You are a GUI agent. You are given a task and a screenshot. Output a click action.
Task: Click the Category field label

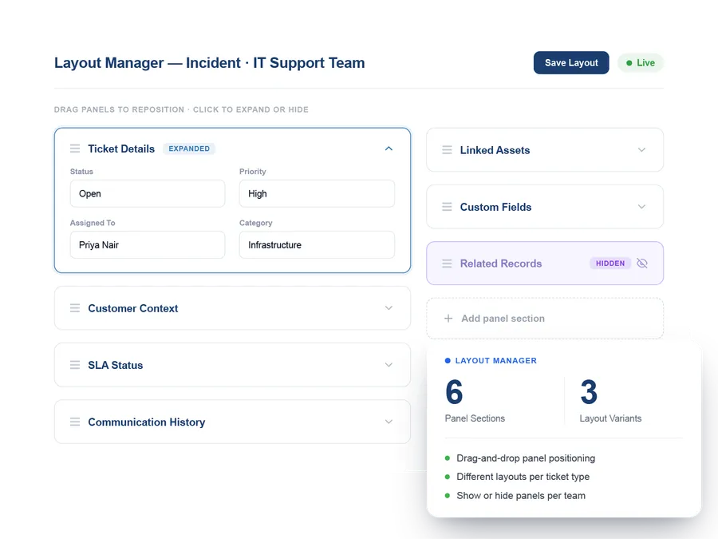point(255,223)
